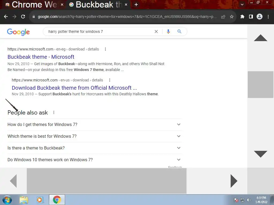The image size is (274, 205).
Task: Close the Buckbeak theme tab
Action: (x=126, y=5)
